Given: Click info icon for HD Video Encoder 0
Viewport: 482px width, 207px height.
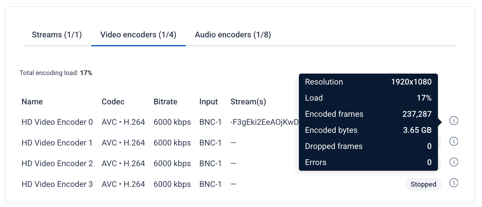Looking at the screenshot, I should pos(454,121).
